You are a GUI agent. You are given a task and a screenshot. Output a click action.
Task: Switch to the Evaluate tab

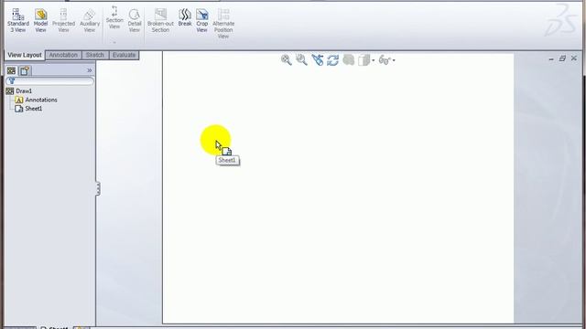pyautogui.click(x=125, y=55)
